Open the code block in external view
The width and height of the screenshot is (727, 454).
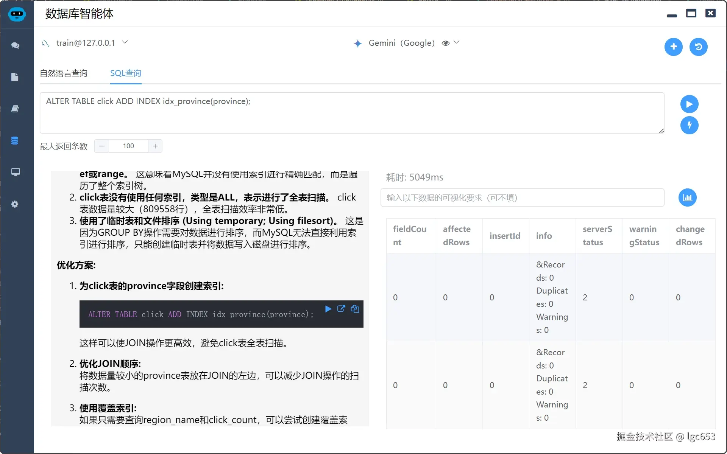coord(342,309)
